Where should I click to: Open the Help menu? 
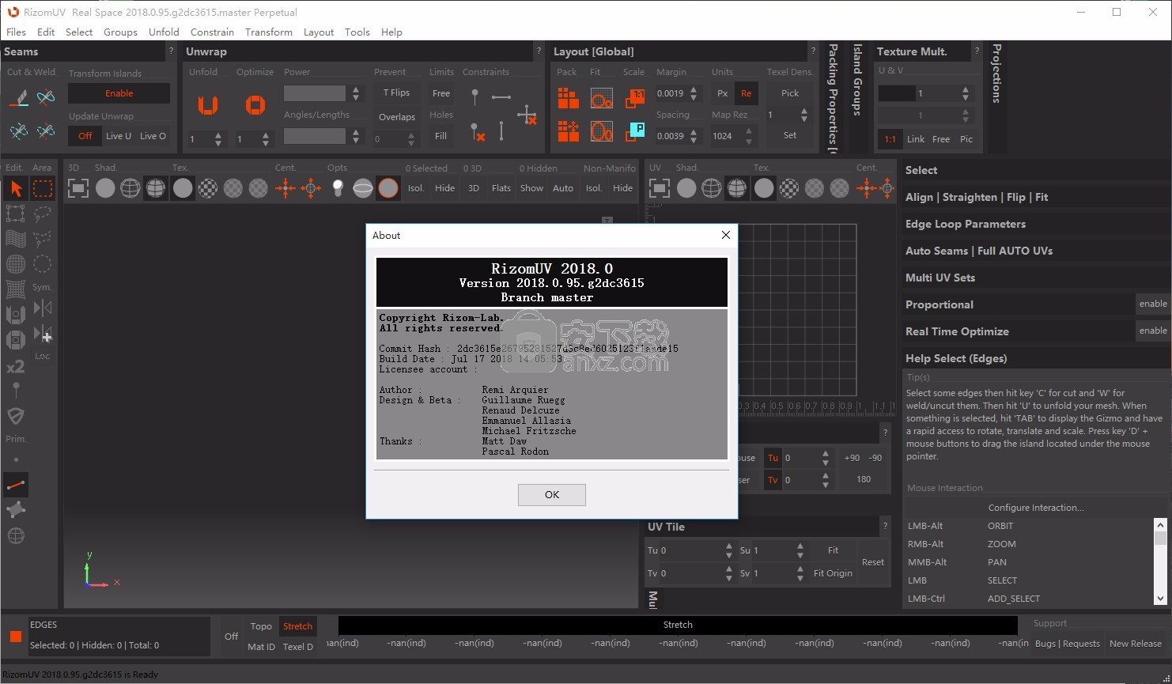click(391, 32)
